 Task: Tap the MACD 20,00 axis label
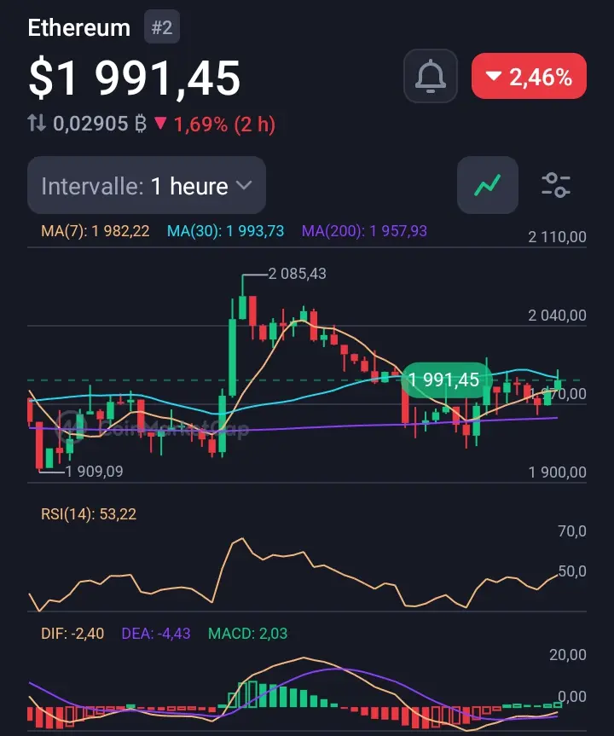click(568, 655)
